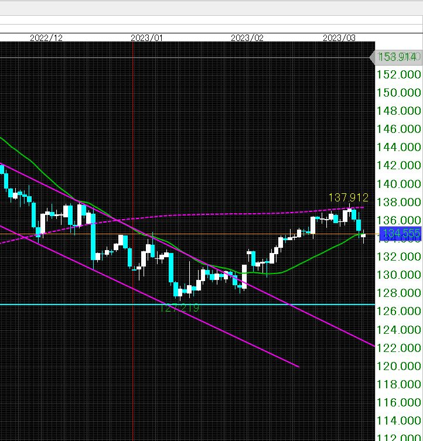Click the 130.000 axis price label

click(x=398, y=275)
